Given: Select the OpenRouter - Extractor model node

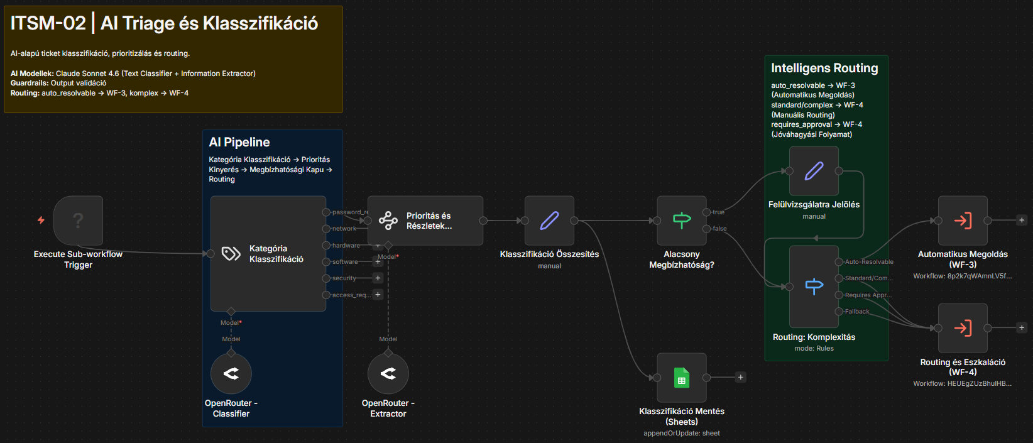Looking at the screenshot, I should pyautogui.click(x=388, y=373).
